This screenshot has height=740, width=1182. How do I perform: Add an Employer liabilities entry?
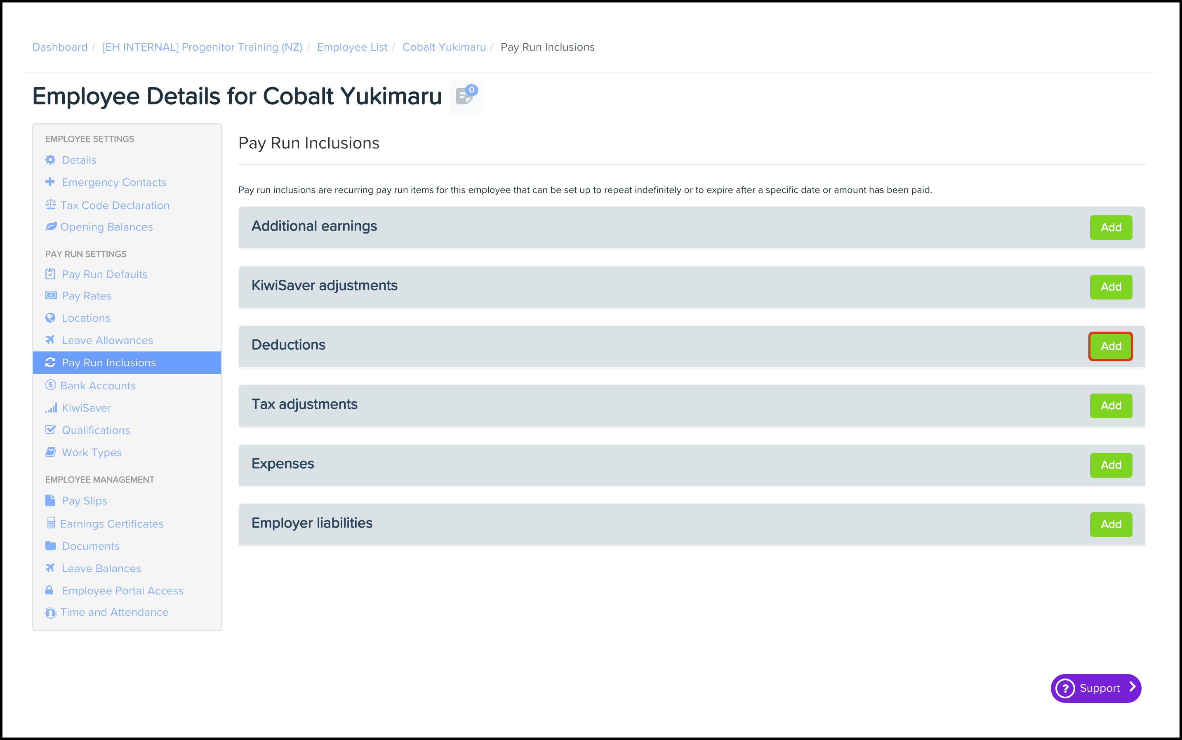coord(1111,525)
